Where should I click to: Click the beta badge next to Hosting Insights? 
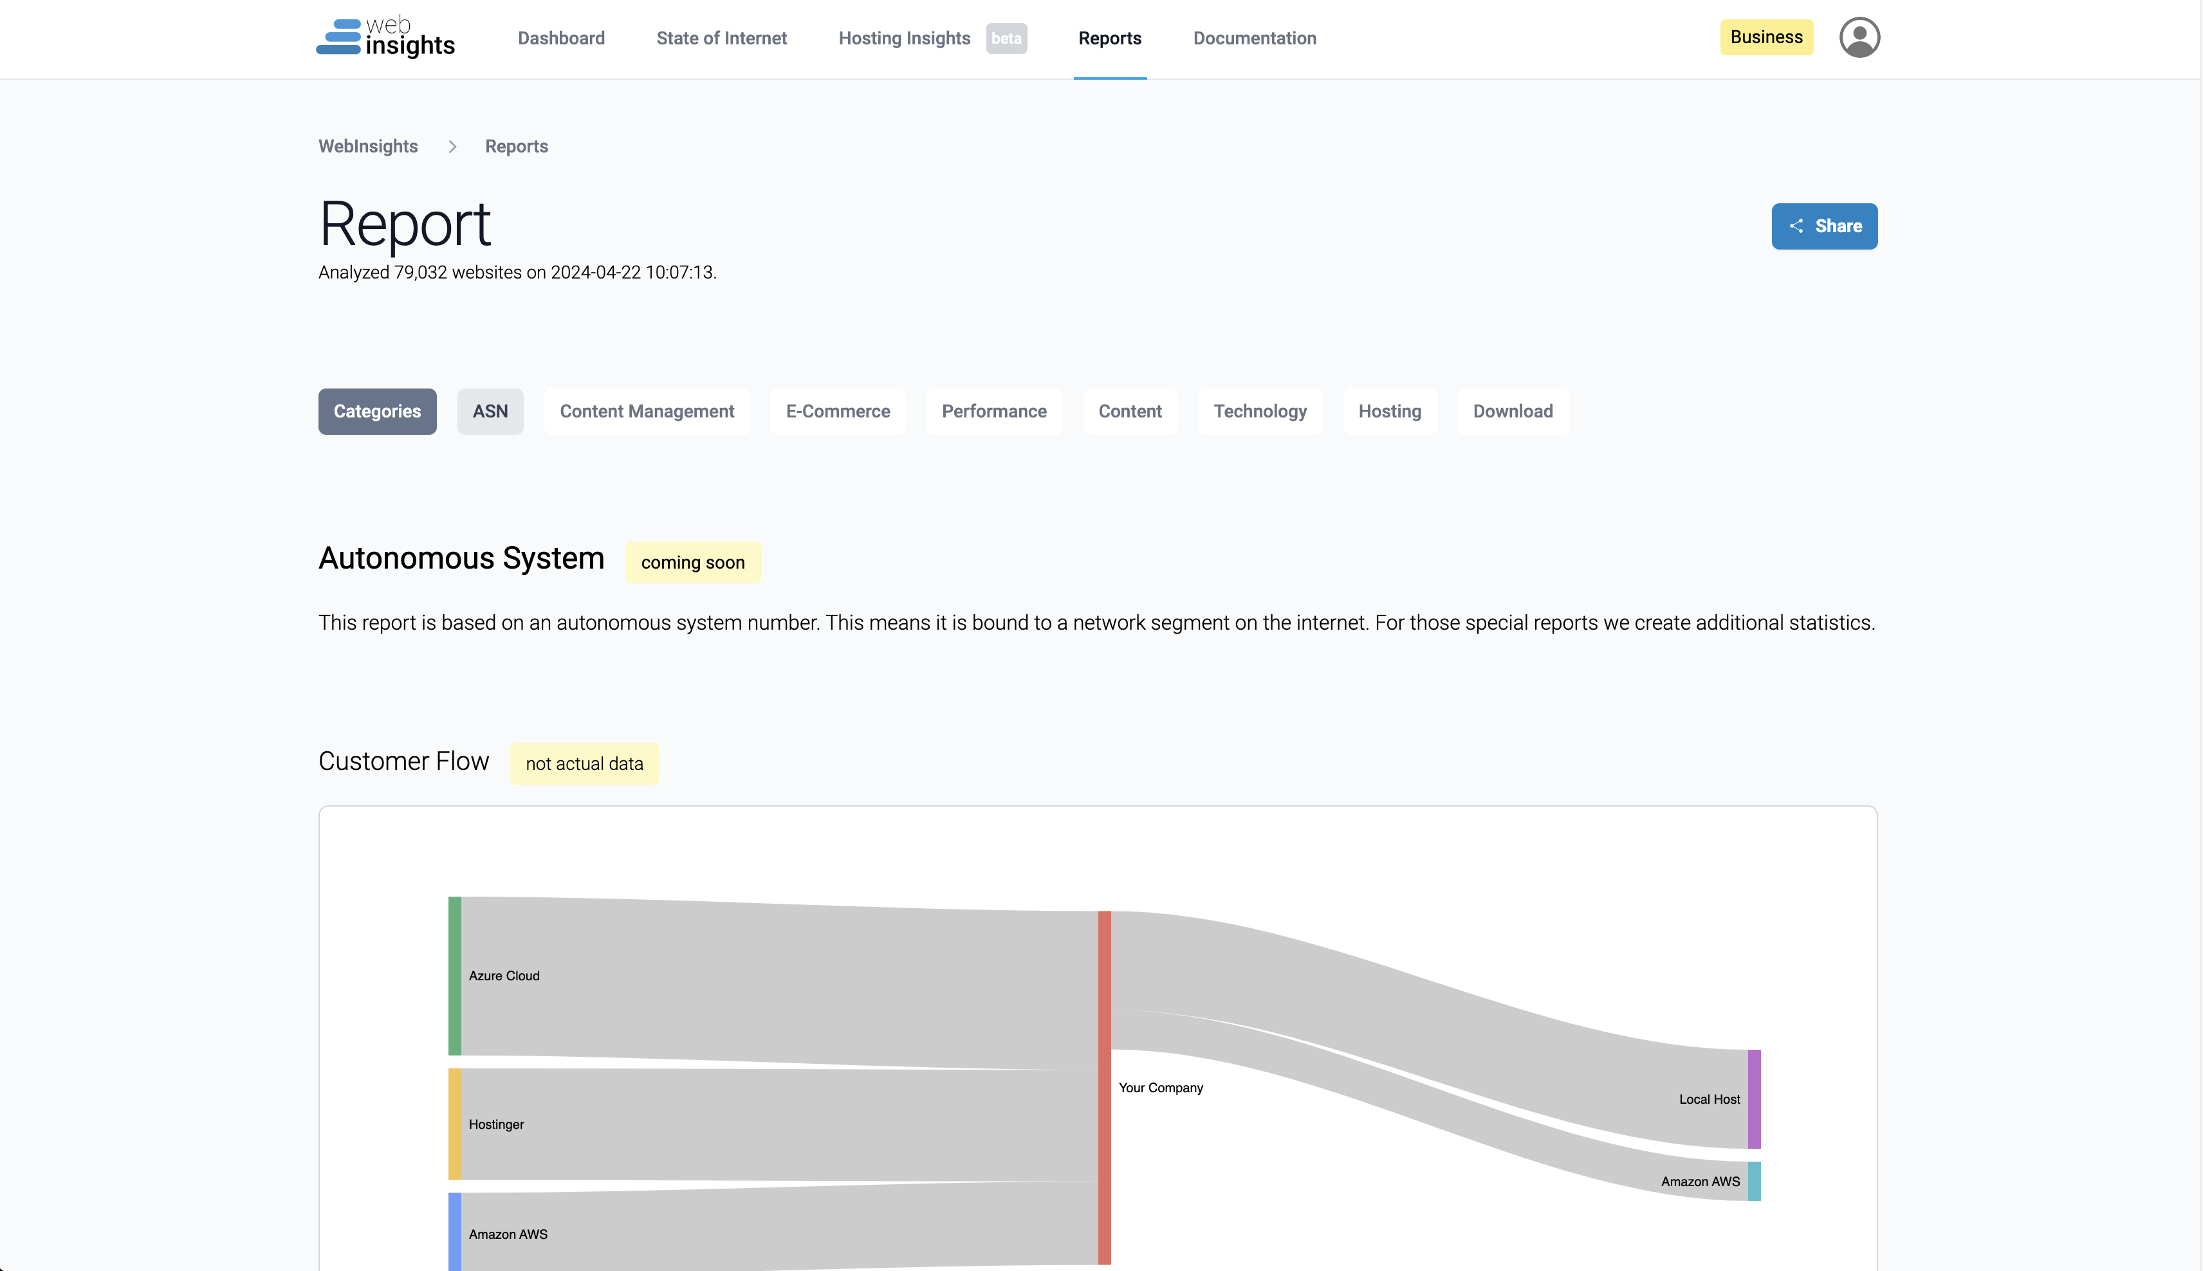click(1006, 39)
